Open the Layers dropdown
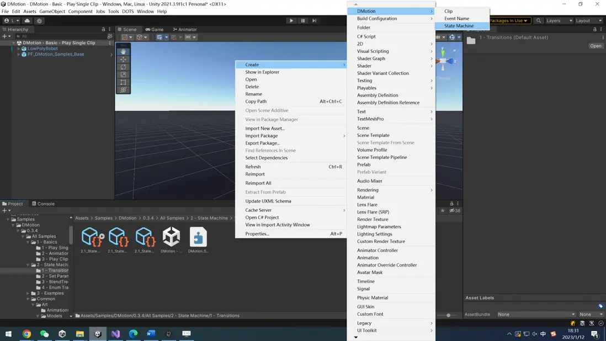 pyautogui.click(x=559, y=20)
